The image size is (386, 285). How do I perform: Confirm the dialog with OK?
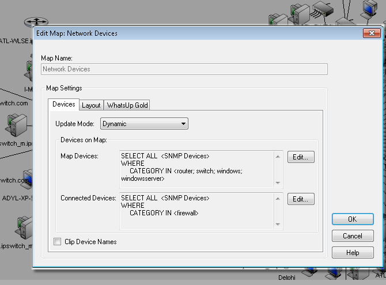353,219
